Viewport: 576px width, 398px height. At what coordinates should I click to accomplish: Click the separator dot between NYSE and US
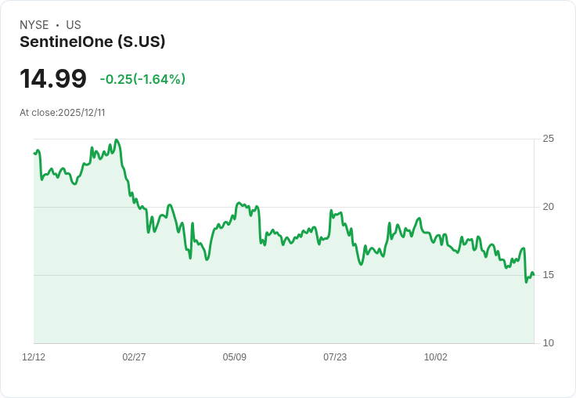click(57, 25)
